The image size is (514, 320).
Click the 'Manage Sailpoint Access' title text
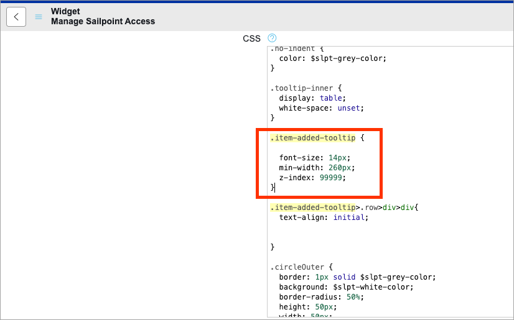pos(103,22)
